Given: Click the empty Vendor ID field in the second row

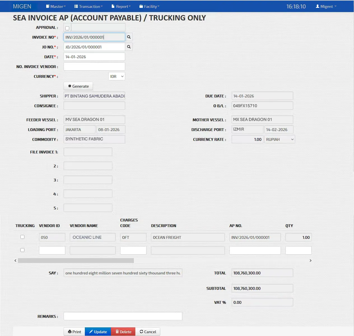Looking at the screenshot, I should pyautogui.click(x=52, y=250).
